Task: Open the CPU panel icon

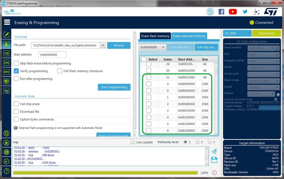Action: 6,63
